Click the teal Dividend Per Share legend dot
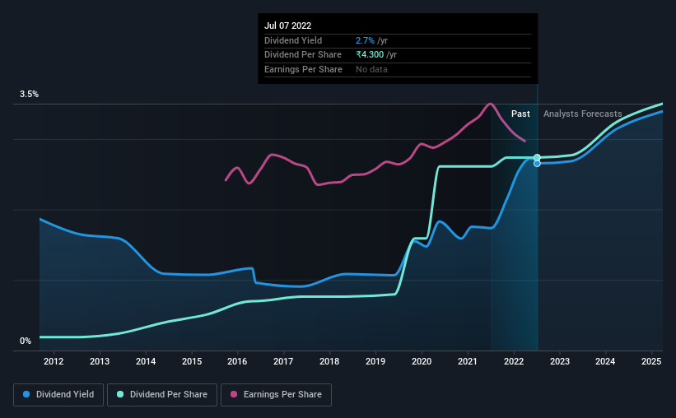This screenshot has width=676, height=418. [x=120, y=394]
